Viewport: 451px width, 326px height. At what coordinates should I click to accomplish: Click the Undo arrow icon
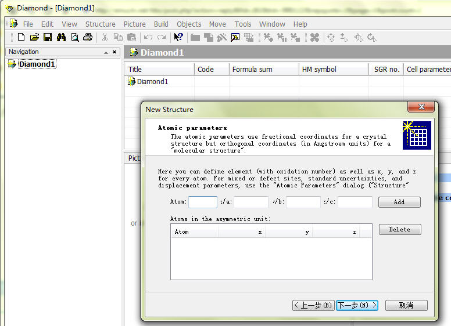click(148, 37)
